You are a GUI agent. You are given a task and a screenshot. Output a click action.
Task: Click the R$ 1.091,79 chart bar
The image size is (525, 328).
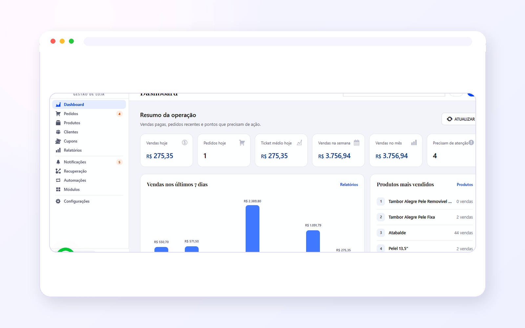coord(313,241)
